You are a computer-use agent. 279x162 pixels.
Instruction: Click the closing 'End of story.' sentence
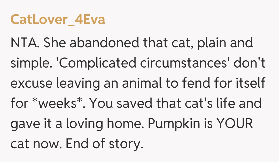coord(104,144)
